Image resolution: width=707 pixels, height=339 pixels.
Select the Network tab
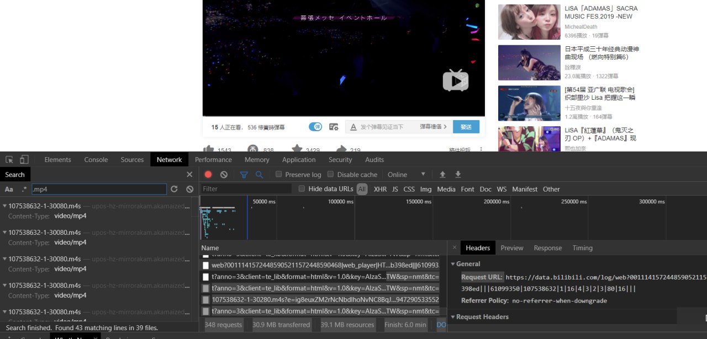coord(169,160)
